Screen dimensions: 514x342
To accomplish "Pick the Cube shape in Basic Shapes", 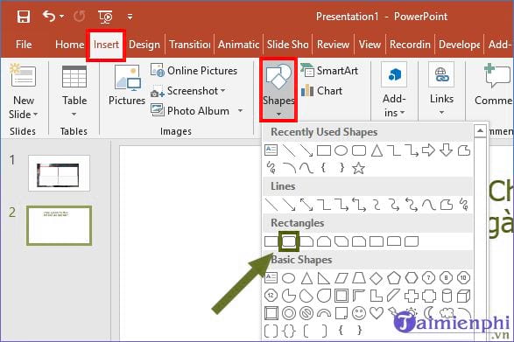I will 463,296.
